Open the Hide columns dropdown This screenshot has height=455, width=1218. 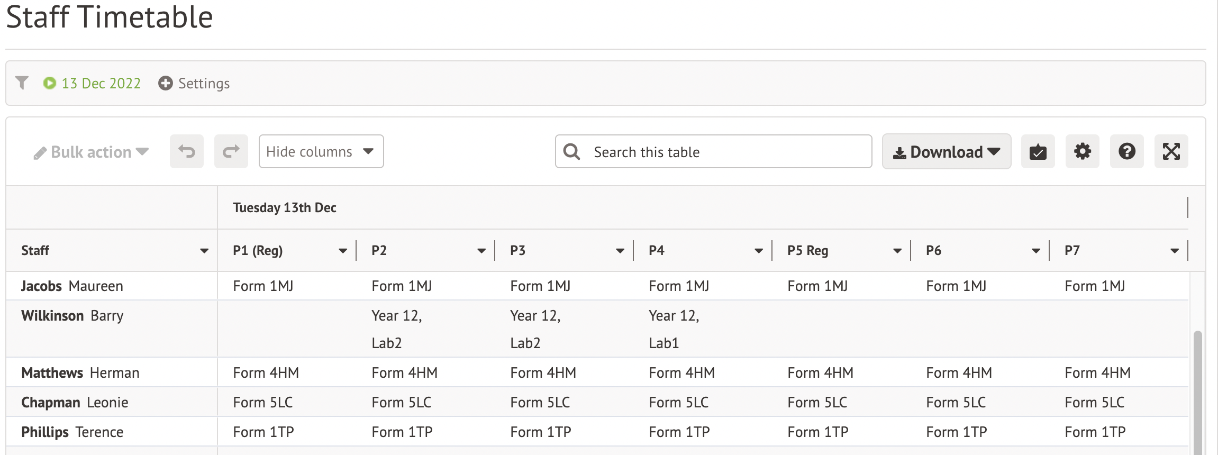pos(321,152)
